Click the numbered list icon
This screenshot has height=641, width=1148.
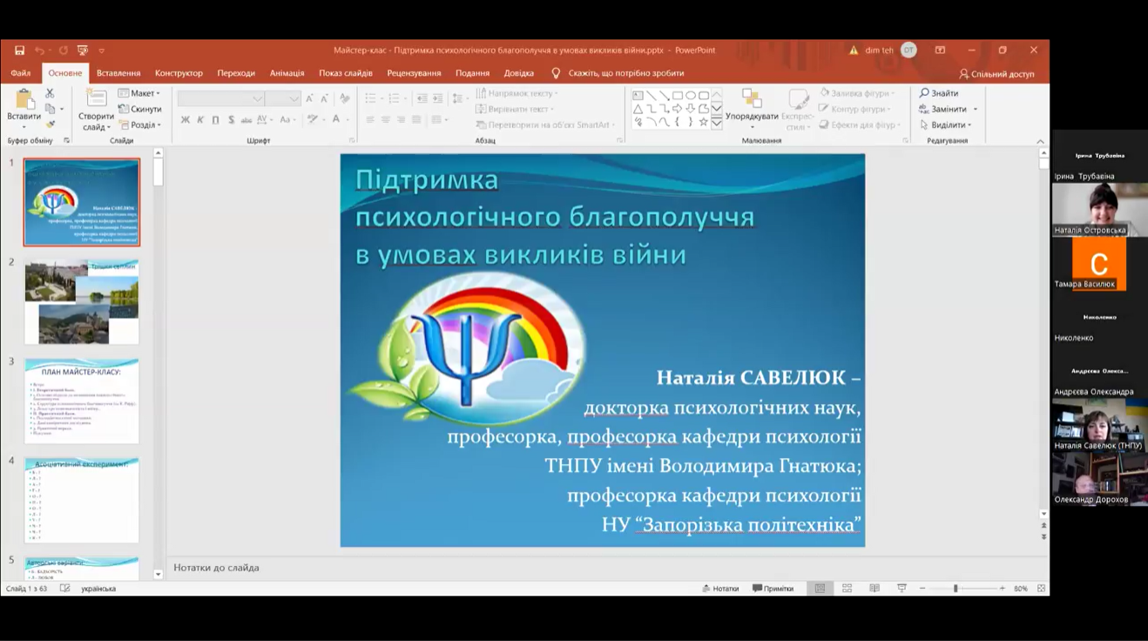(x=395, y=98)
